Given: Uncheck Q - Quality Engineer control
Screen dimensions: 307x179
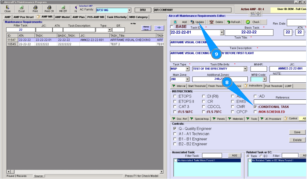Looking at the screenshot, I should point(175,129).
